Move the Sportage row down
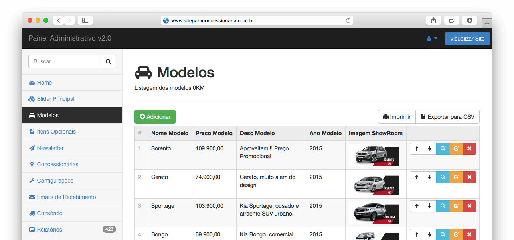 click(430, 206)
